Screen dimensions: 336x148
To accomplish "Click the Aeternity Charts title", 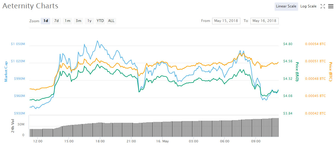I will (30, 6).
